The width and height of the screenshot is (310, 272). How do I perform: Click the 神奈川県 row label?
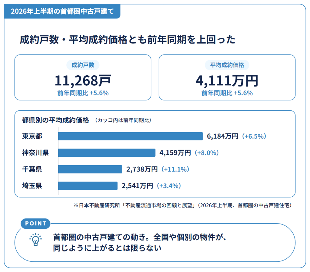pyautogui.click(x=35, y=153)
